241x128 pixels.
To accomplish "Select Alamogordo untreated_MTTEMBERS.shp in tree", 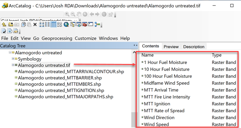I will coord(59,84).
